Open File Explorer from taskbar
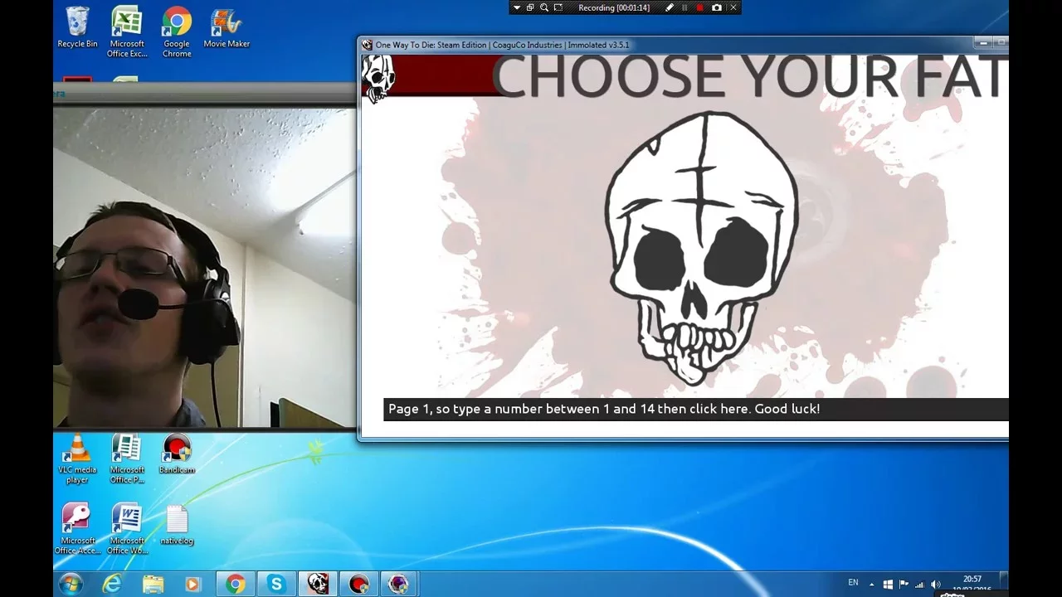Image resolution: width=1062 pixels, height=597 pixels. [153, 585]
